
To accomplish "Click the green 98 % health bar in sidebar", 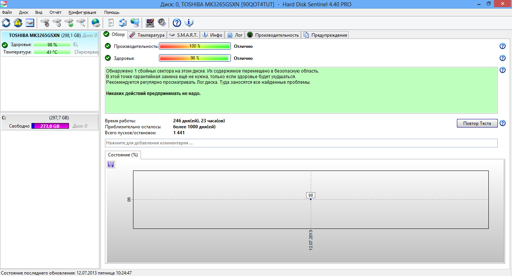I will [x=52, y=45].
